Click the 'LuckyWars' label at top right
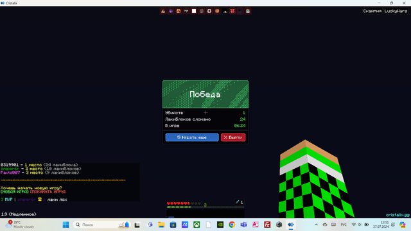This screenshot has height=231, width=411. coord(396,11)
